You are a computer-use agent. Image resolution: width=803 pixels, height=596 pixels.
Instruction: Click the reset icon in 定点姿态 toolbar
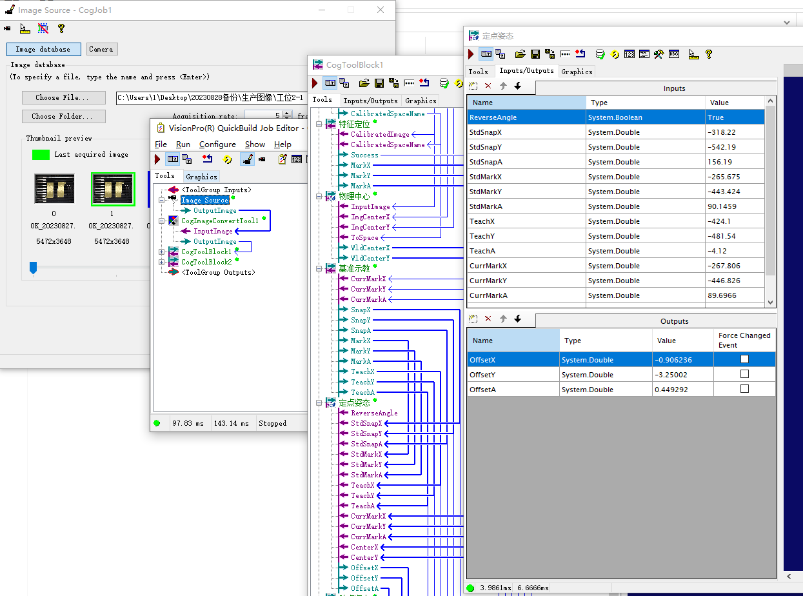pos(580,54)
